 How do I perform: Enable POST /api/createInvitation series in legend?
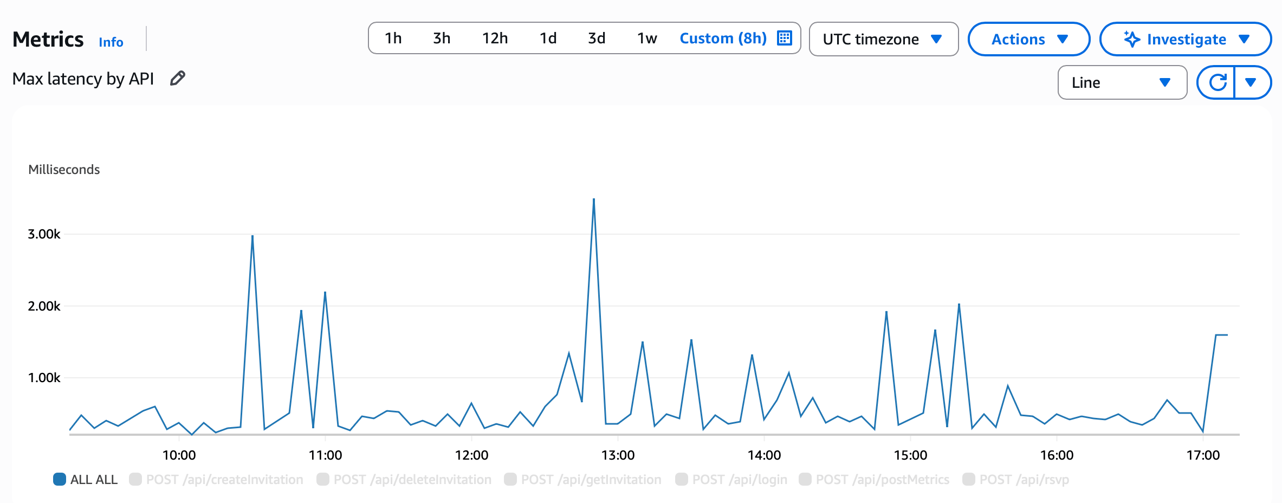tap(216, 480)
